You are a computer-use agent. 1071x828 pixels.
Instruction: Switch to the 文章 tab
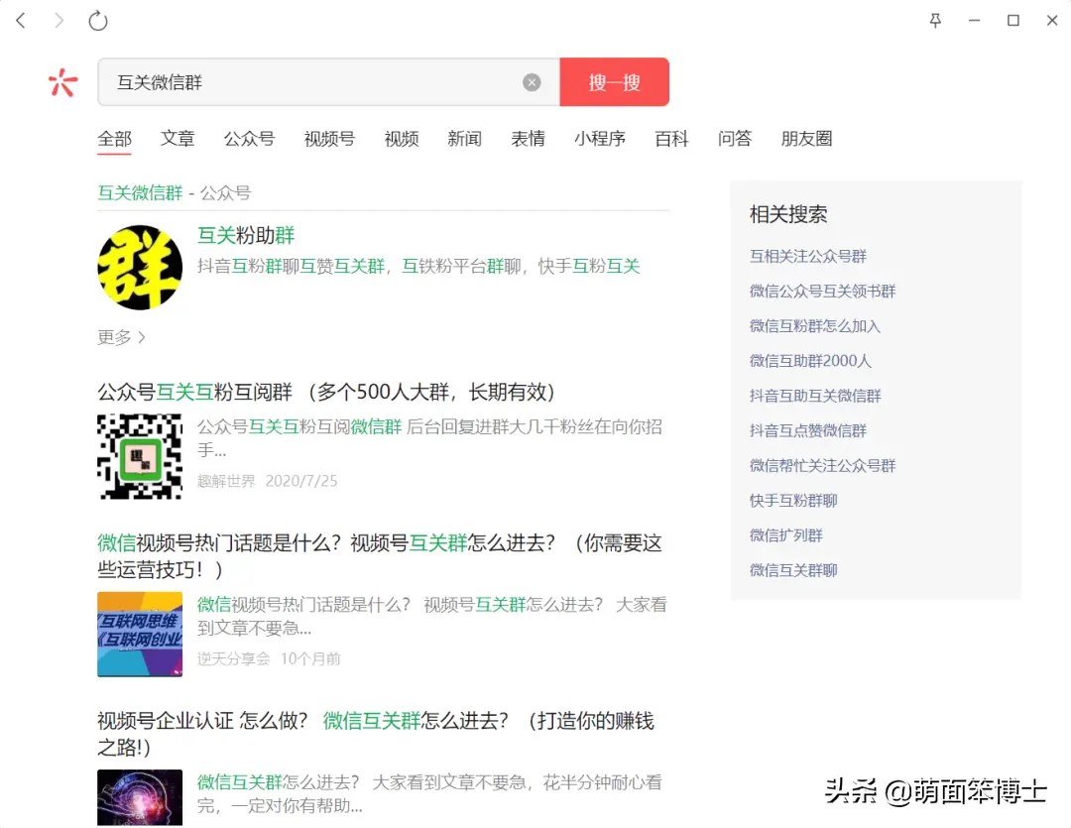click(178, 139)
